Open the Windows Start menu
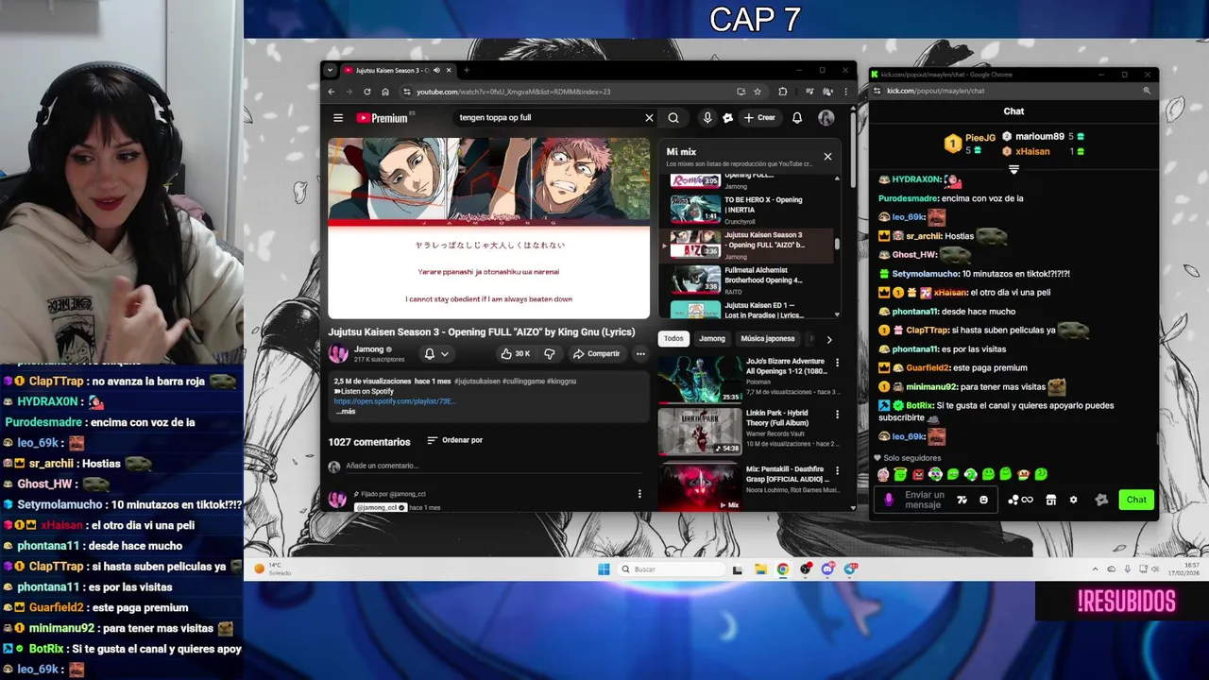This screenshot has width=1209, height=680. (604, 569)
